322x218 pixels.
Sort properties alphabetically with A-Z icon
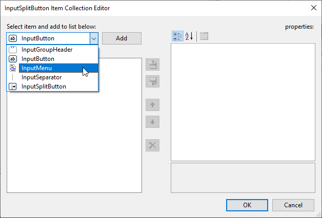click(x=189, y=36)
